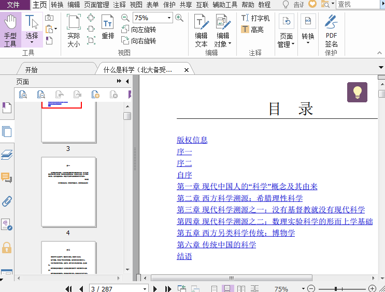
Task: Select the Highlight (高亮) tool
Action: tap(252, 29)
